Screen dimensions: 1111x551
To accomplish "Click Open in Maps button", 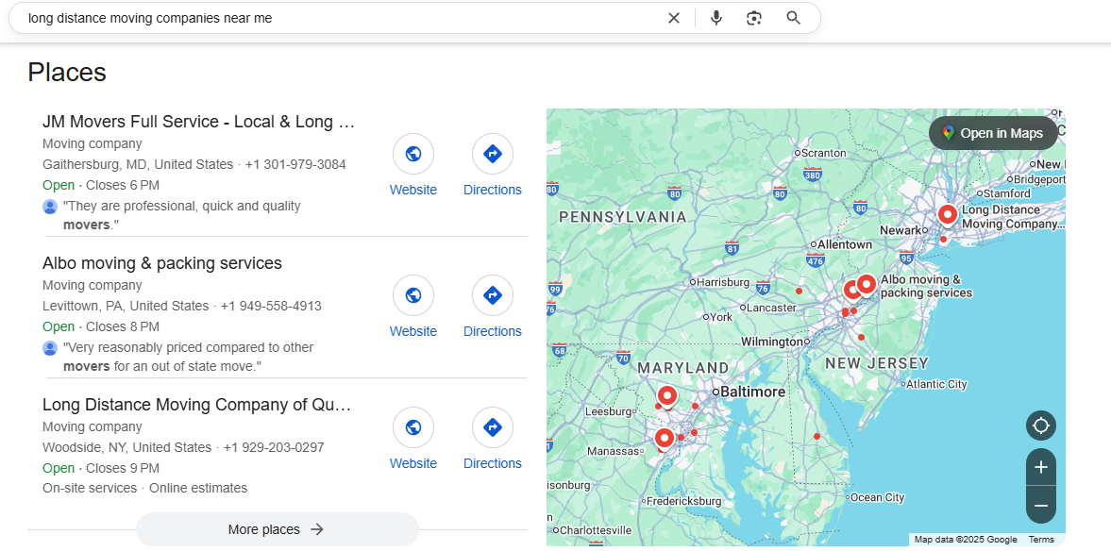I will (991, 133).
